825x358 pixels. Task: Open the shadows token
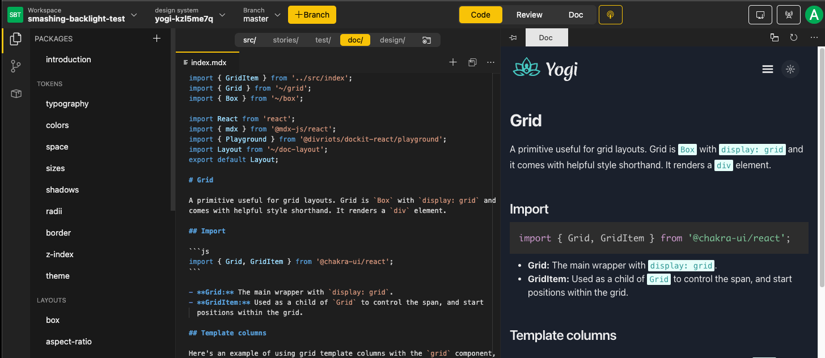click(62, 190)
